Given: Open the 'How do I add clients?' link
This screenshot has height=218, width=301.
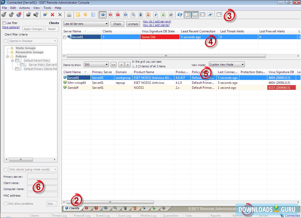Looking at the screenshot, I should pos(156,25).
